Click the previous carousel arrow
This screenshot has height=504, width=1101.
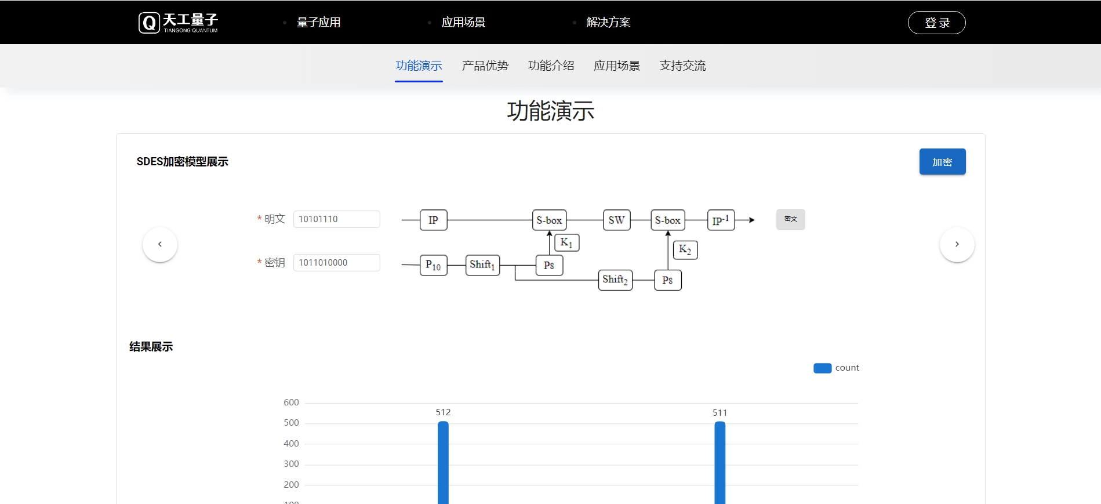[160, 244]
